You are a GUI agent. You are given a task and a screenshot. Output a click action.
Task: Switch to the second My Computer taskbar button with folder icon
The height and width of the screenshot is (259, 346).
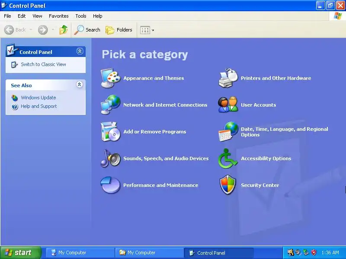pyautogui.click(x=149, y=253)
